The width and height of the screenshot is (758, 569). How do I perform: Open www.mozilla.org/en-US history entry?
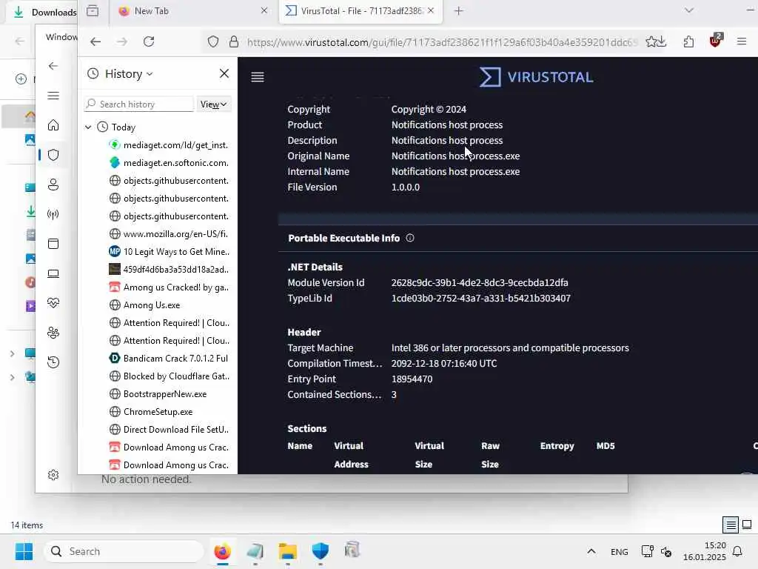(x=170, y=234)
